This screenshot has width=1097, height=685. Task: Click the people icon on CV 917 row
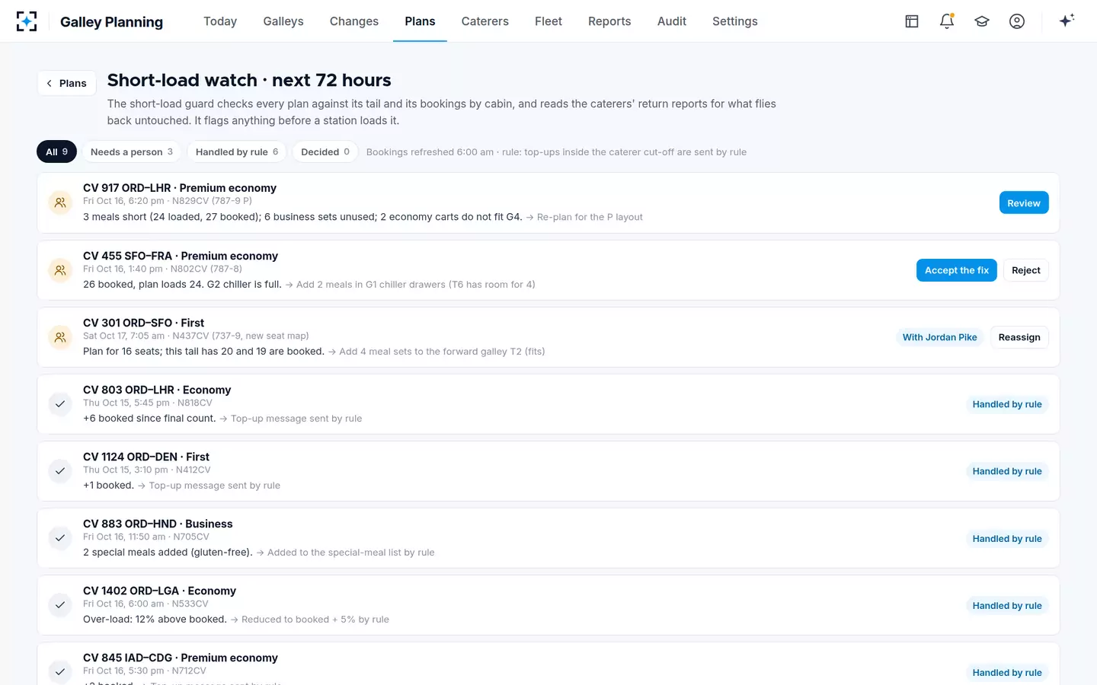60,203
